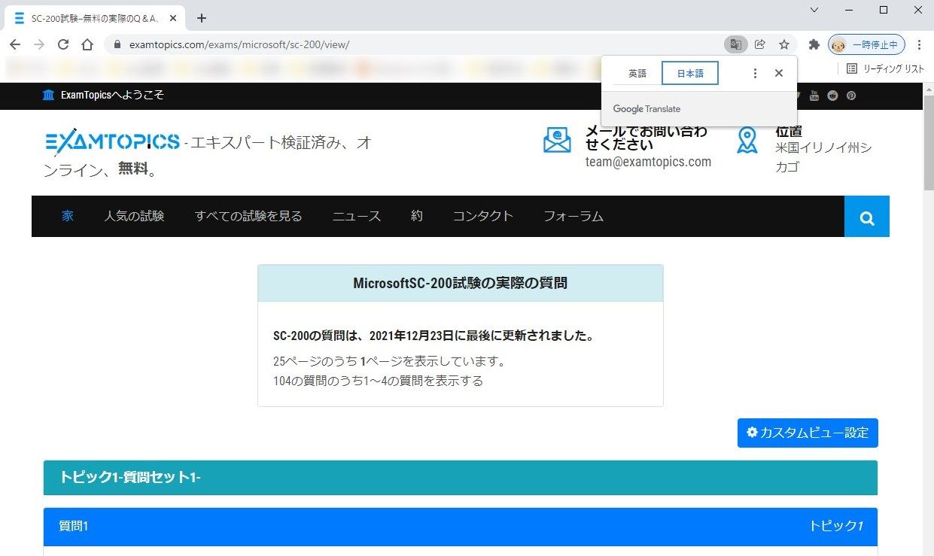Open the translate popup options menu
The width and height of the screenshot is (934, 556).
pyautogui.click(x=755, y=73)
